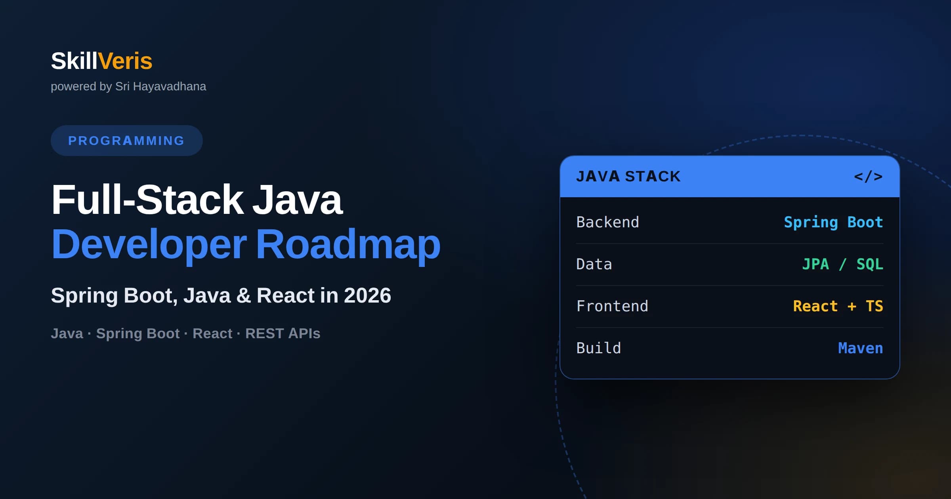This screenshot has width=951, height=499.
Task: Click 'powered by Sri Hayavadhana' tagline
Action: point(128,86)
